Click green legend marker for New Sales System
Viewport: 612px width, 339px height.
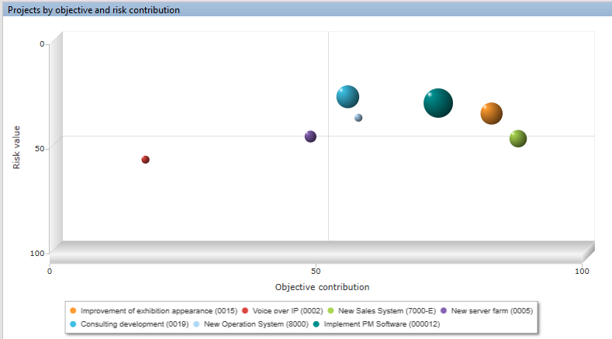330,311
